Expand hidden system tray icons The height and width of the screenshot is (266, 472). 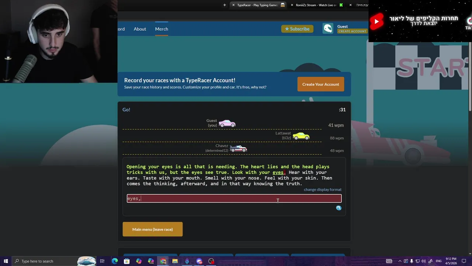coord(400,261)
